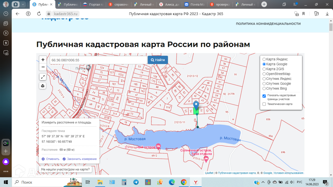Open Telegram from the taskbar

[136, 182]
